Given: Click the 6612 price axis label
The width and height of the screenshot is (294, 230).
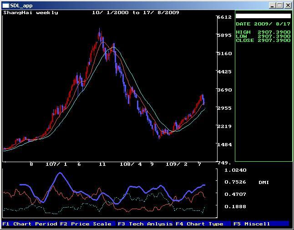Looking at the screenshot, I should click(224, 17).
